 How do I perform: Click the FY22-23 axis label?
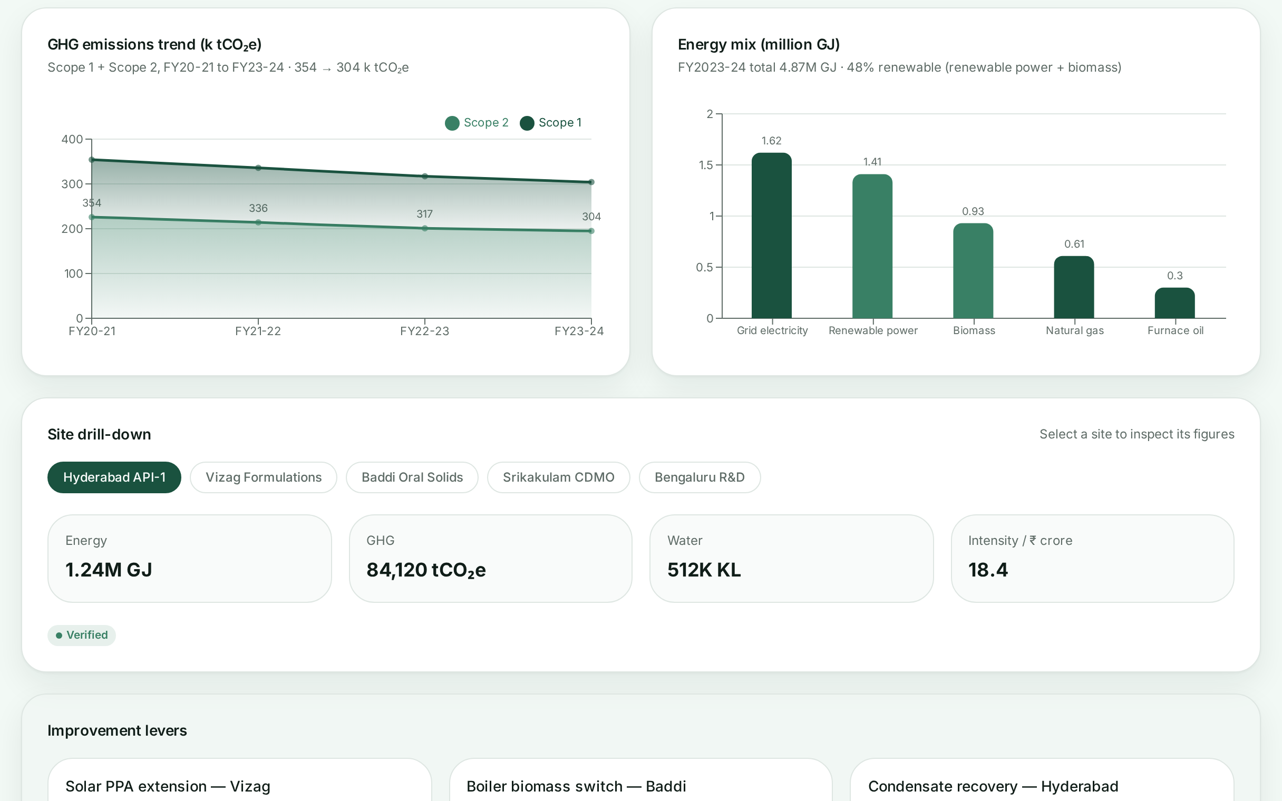point(424,331)
